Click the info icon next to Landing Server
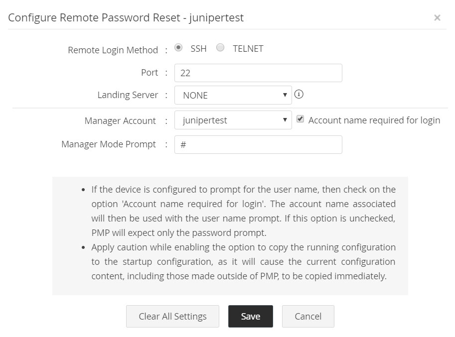Viewport: 455px width, 337px height. (x=299, y=95)
